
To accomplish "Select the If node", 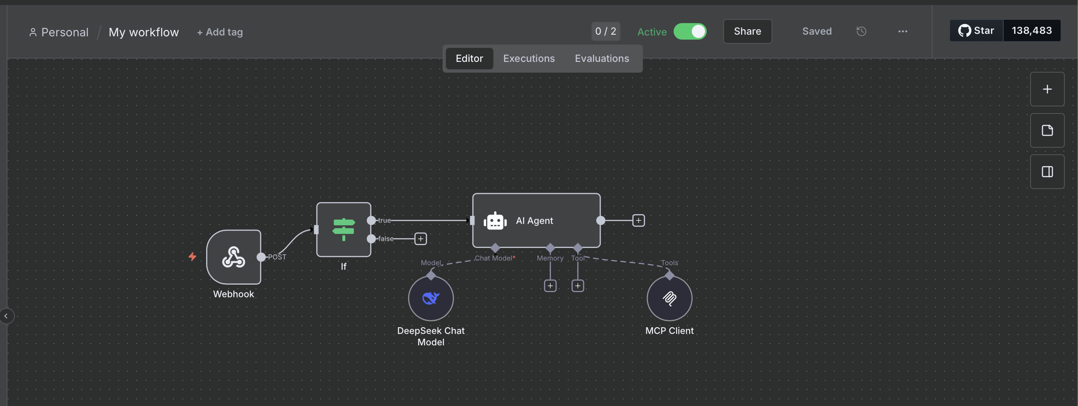I will (344, 229).
